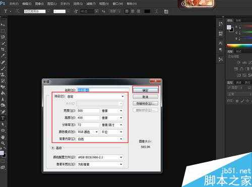Right align text in the options bar
Viewport: 252px width, 187px height.
(138, 11)
